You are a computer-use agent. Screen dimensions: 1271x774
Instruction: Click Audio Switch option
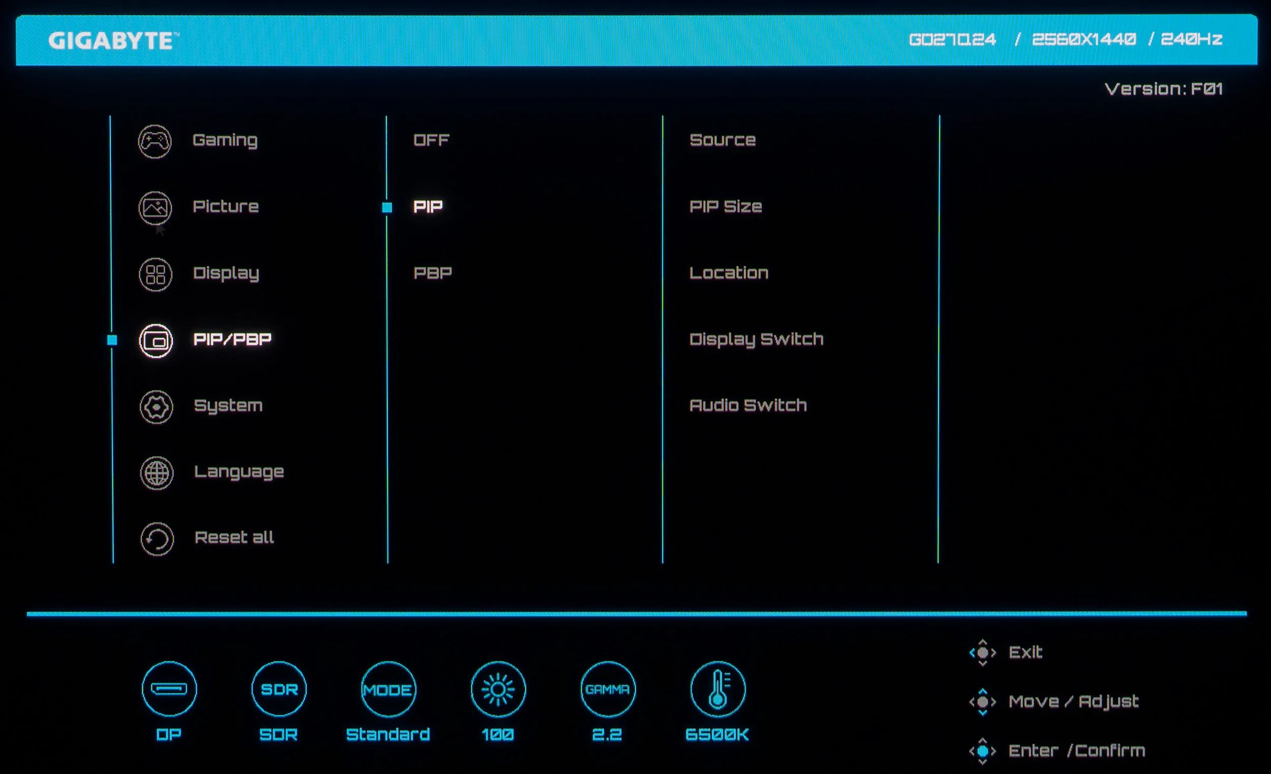(x=747, y=406)
